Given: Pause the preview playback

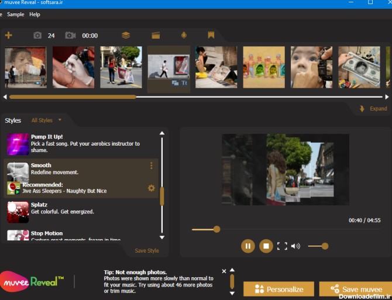Looking at the screenshot, I should point(247,246).
